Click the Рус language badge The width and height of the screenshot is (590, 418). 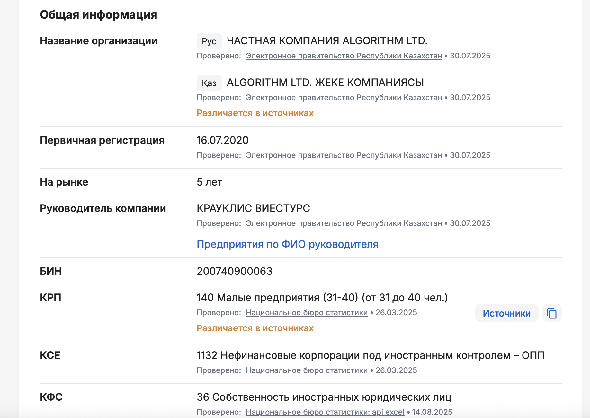tap(209, 41)
